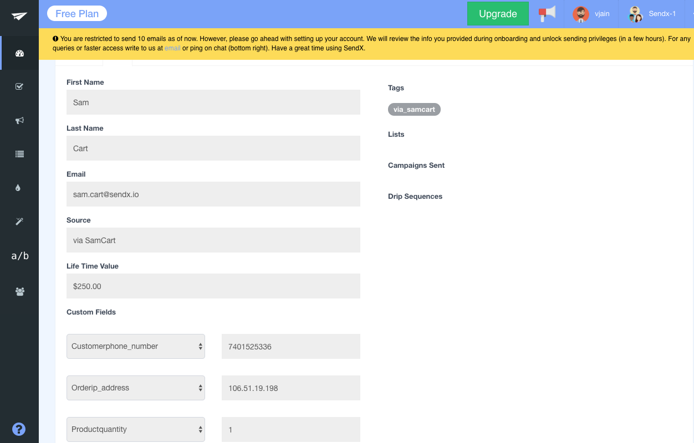Open the Drip droplet icon in sidebar
Viewport: 694px width, 443px height.
(18, 188)
